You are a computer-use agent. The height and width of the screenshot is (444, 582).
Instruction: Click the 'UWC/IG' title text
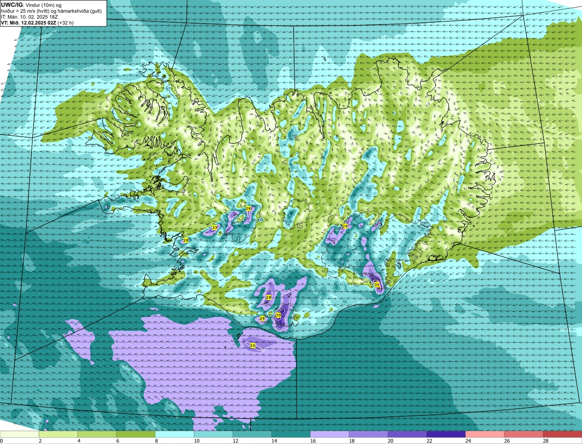click(11, 5)
